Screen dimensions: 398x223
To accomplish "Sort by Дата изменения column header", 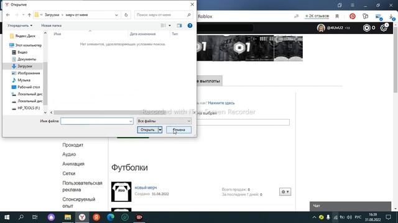I will click(142, 34).
